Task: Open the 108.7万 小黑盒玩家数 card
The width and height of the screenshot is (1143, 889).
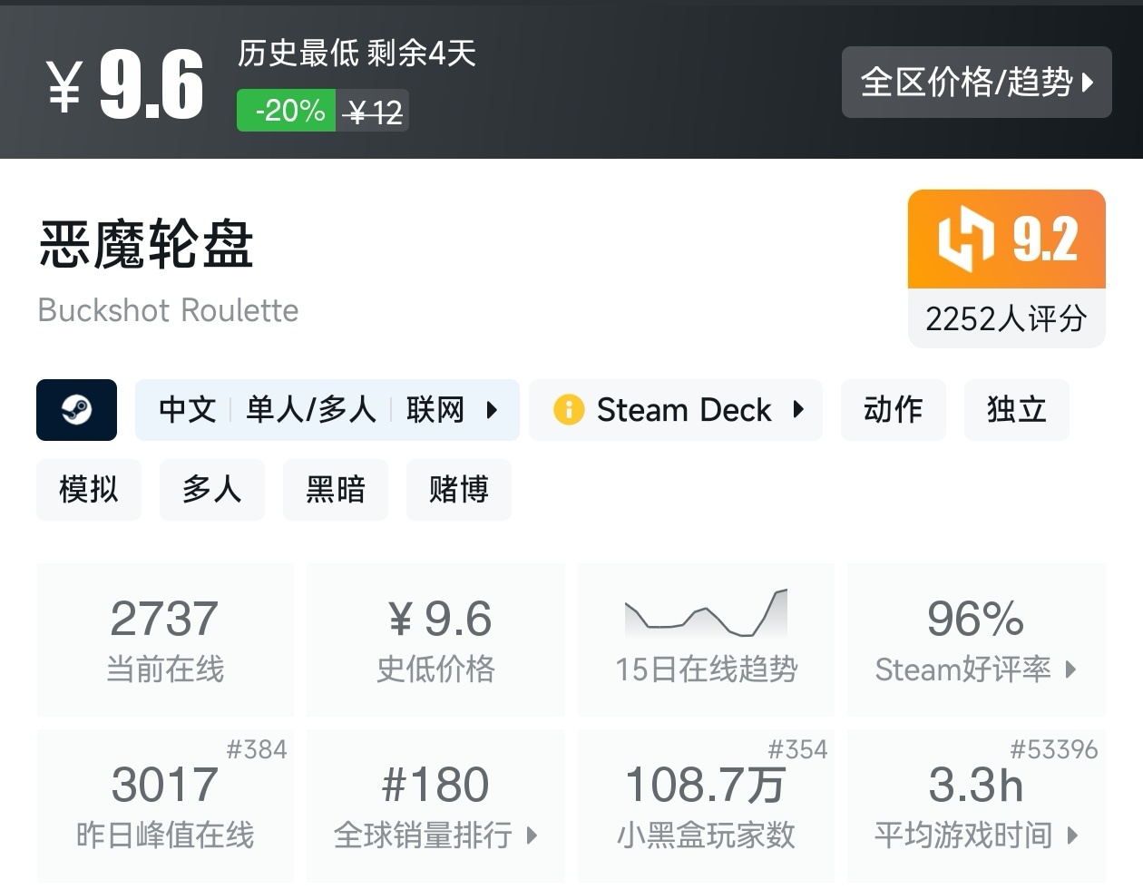Action: [x=706, y=806]
